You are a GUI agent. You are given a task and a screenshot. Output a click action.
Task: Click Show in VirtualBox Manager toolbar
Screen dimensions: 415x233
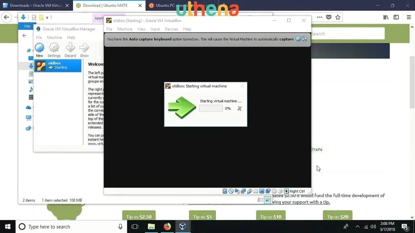(x=84, y=50)
